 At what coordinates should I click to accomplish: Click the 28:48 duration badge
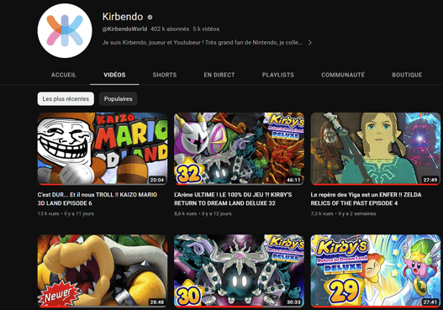tap(157, 302)
